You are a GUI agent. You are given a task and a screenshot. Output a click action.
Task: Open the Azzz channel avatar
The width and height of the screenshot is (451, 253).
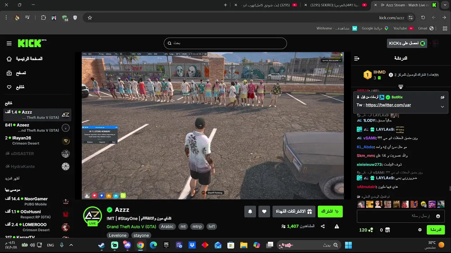(92, 216)
